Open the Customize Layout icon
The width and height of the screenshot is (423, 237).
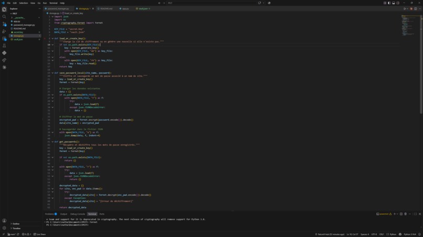(x=385, y=3)
